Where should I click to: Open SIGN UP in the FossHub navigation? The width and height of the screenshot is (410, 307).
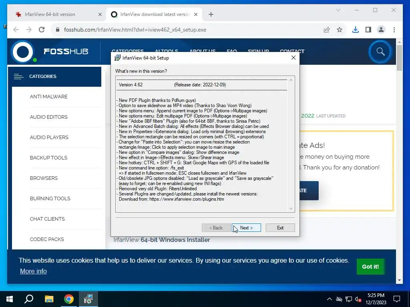pos(258,51)
